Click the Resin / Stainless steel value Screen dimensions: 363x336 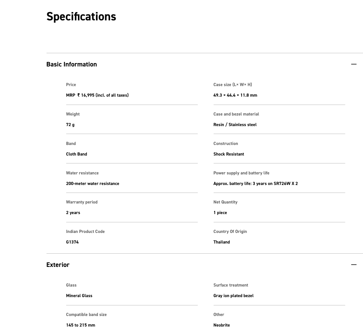pyautogui.click(x=235, y=125)
